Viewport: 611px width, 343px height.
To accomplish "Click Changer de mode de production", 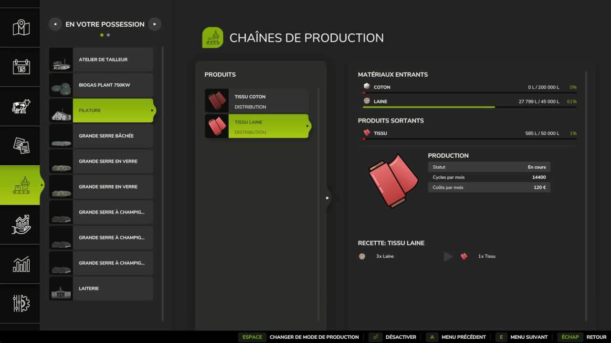I will click(x=299, y=337).
